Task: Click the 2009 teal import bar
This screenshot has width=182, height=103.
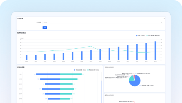Action: point(66,84)
